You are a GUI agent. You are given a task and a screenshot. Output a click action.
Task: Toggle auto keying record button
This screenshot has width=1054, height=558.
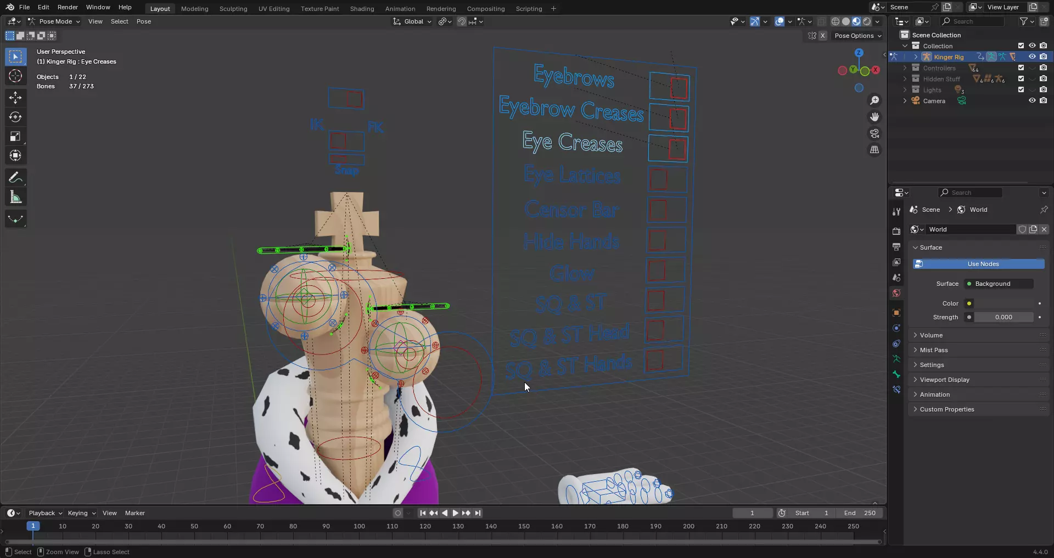[398, 513]
